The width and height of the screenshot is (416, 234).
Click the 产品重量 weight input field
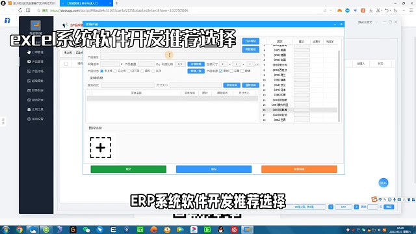coord(146,64)
